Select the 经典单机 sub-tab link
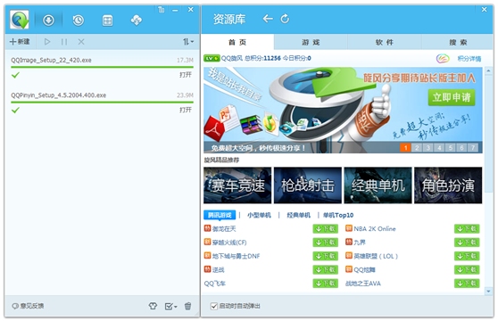 299,215
